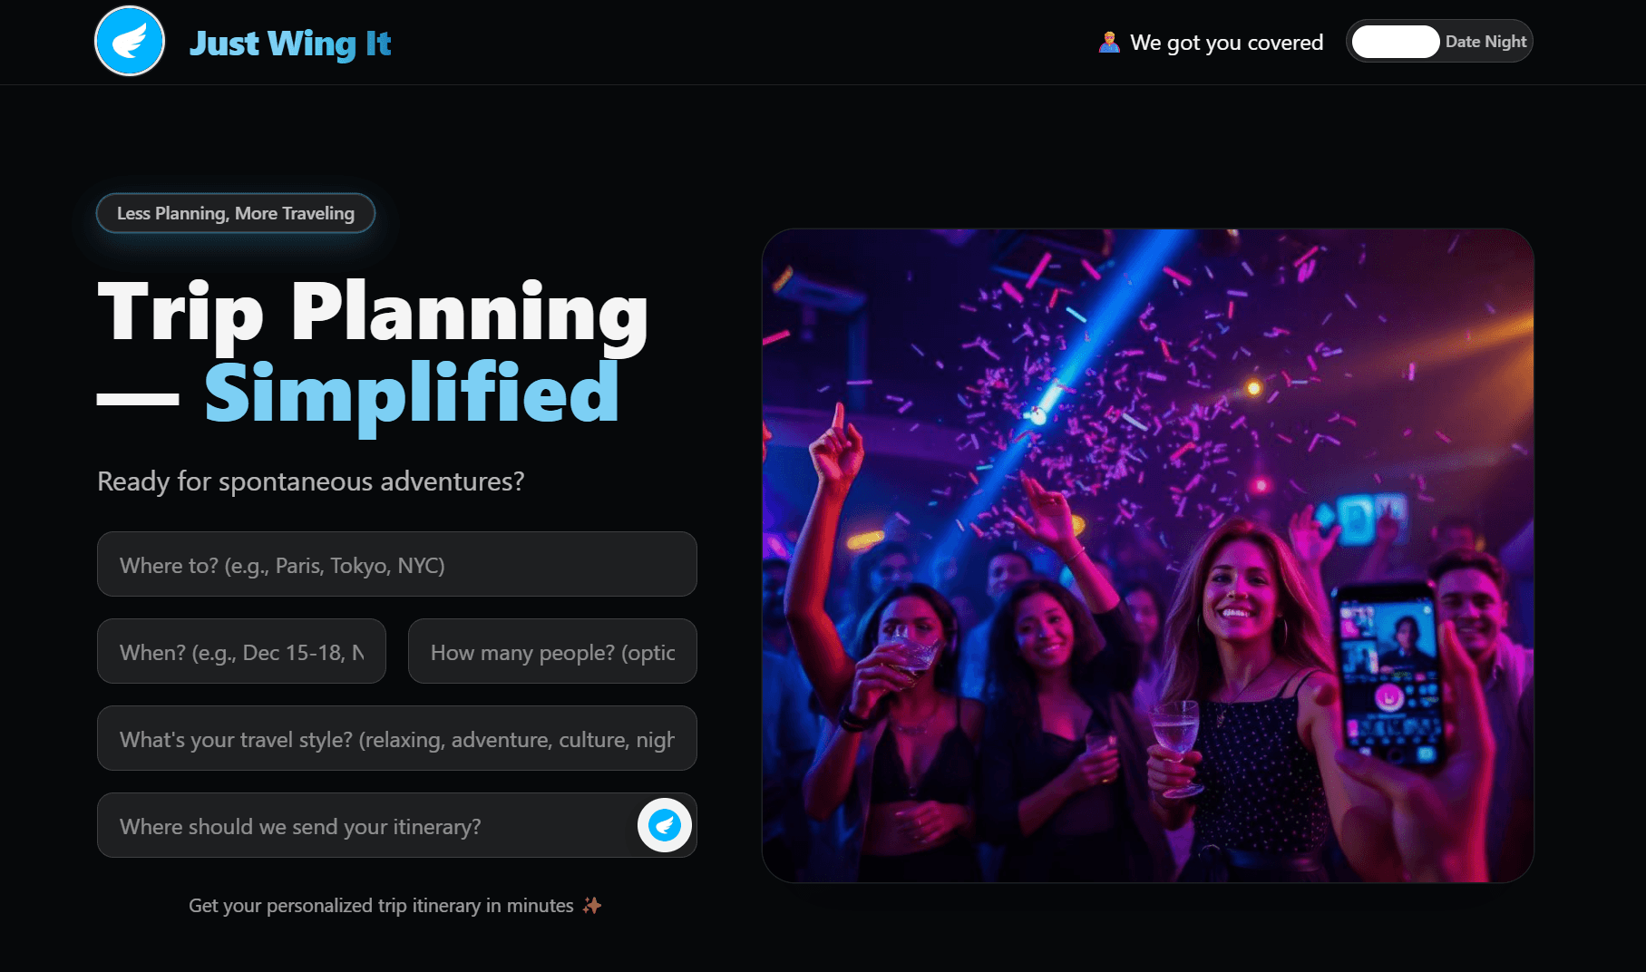The width and height of the screenshot is (1646, 972).
Task: Click the blue wing emblem in the header
Action: pos(130,41)
